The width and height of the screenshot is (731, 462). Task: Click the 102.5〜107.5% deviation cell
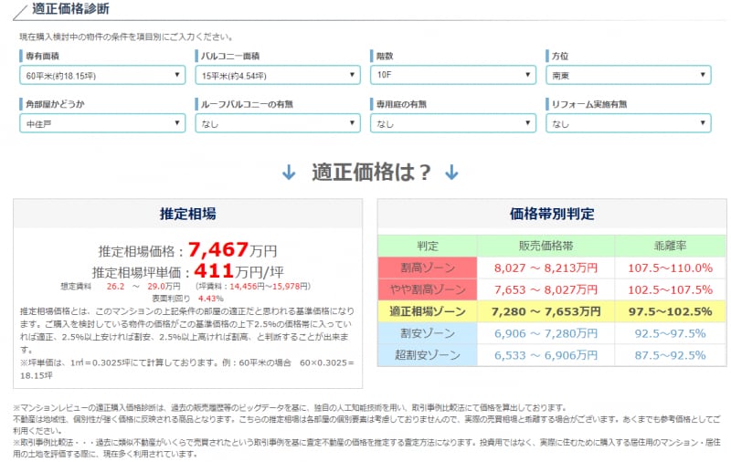(x=671, y=289)
